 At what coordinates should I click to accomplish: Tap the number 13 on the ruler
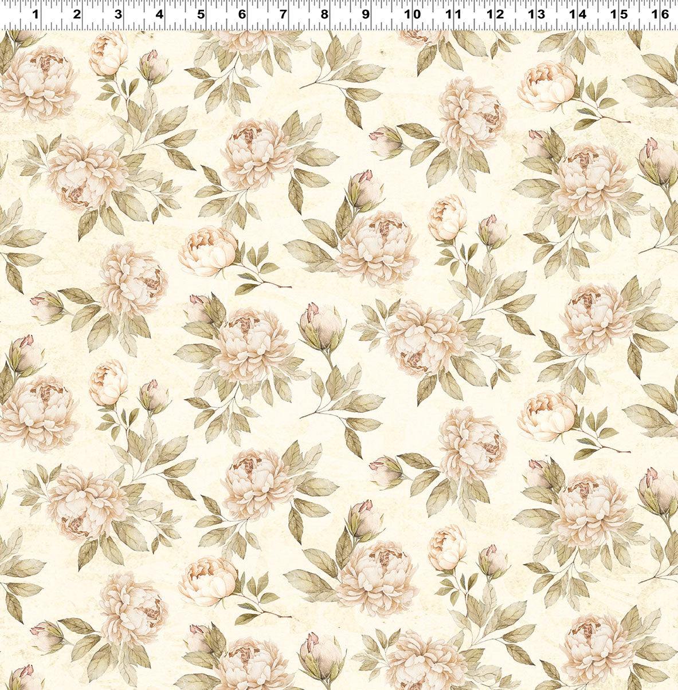click(536, 14)
